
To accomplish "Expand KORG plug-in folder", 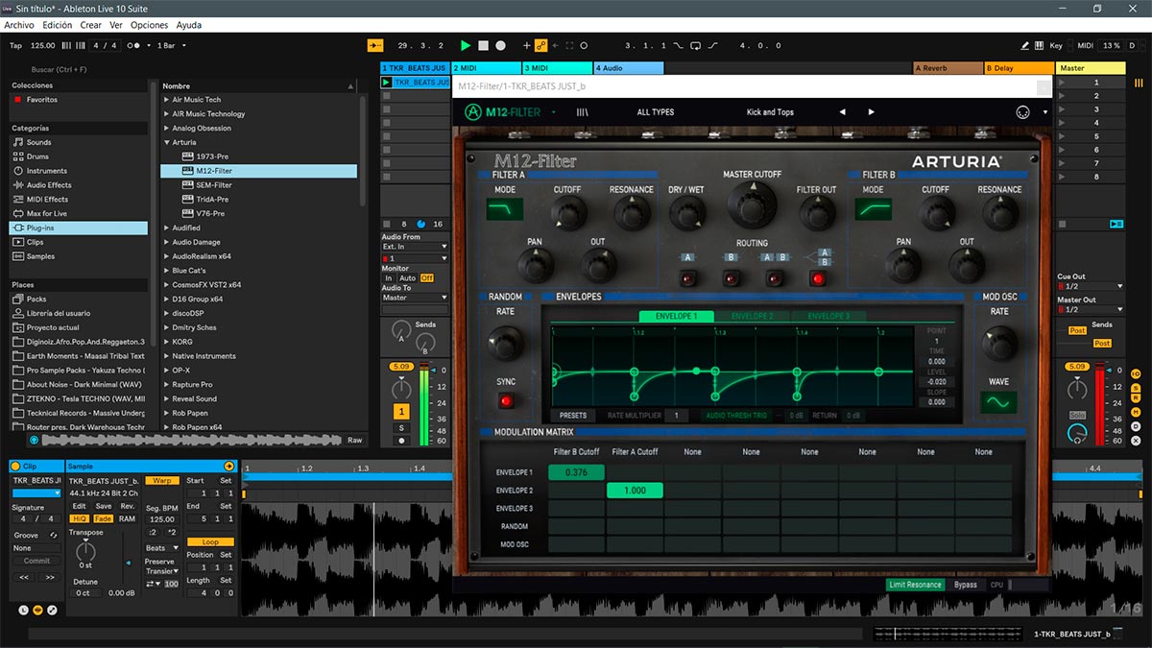I will tap(167, 342).
